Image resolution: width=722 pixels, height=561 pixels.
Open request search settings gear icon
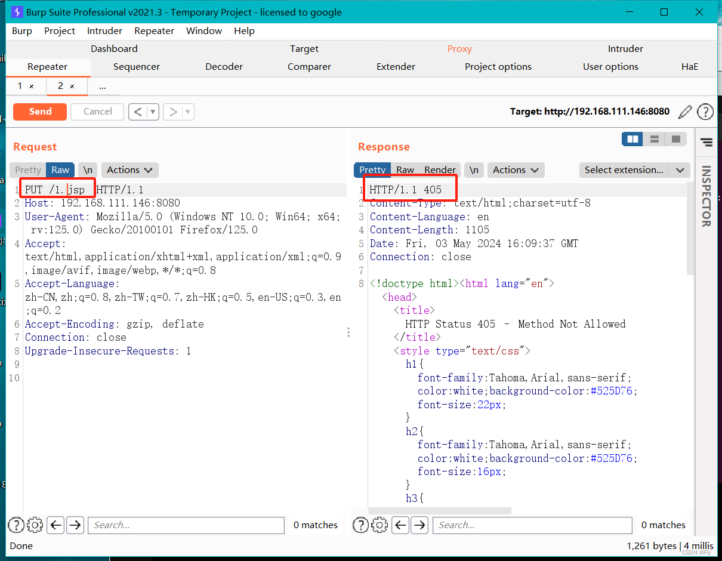point(35,525)
